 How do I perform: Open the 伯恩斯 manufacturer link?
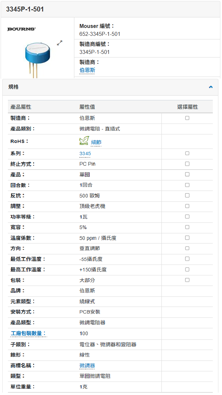coord(87,70)
